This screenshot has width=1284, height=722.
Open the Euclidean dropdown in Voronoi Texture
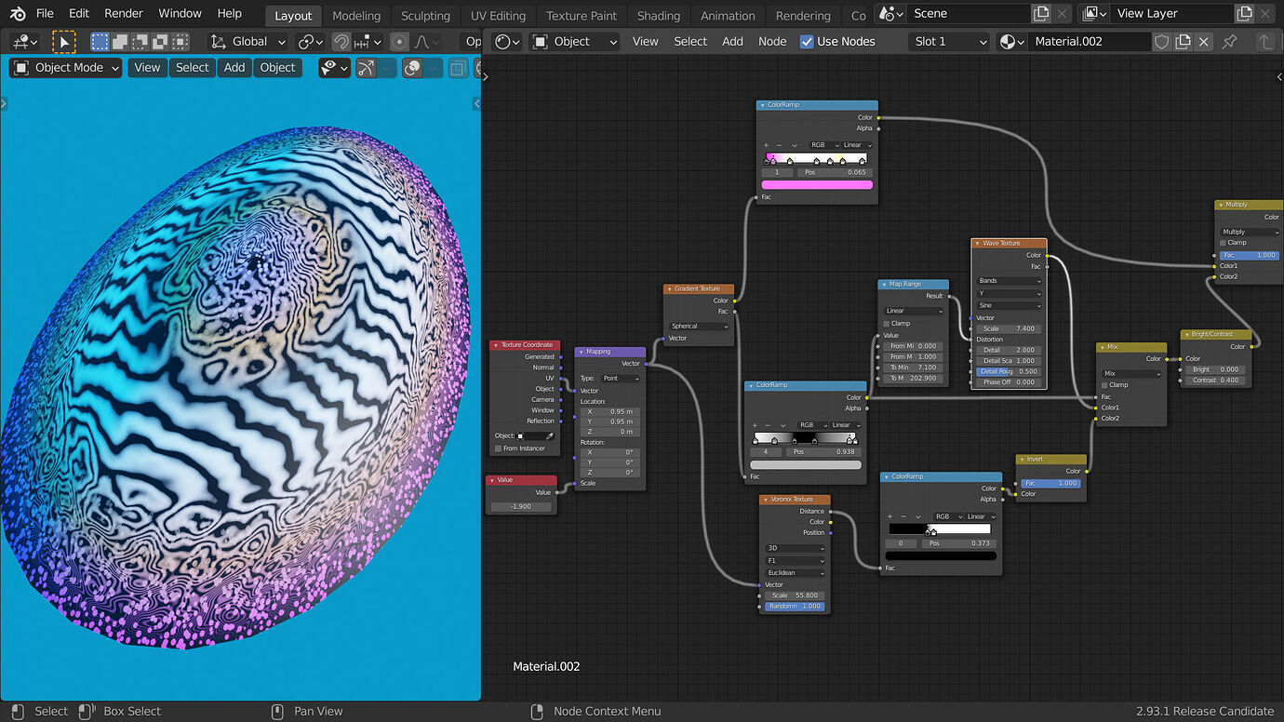point(795,573)
